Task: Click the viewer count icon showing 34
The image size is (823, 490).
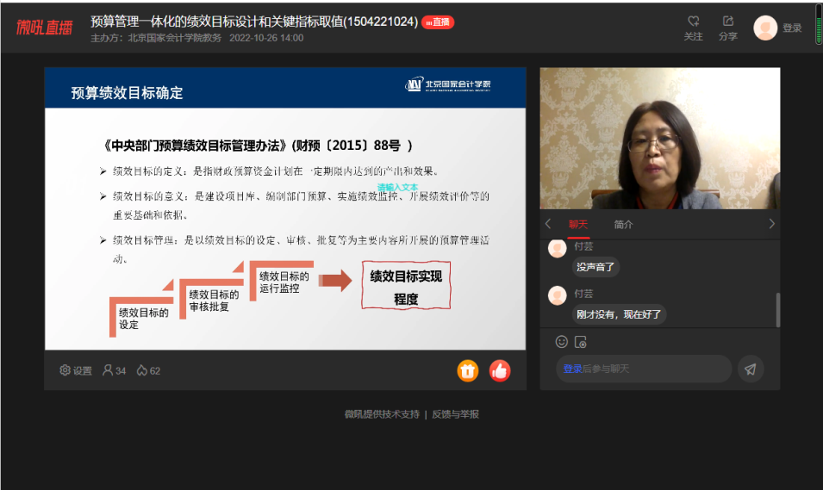Action: click(108, 370)
